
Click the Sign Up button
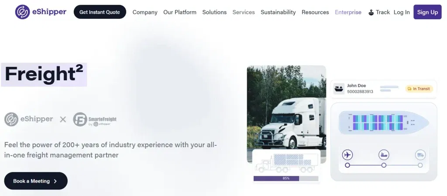pyautogui.click(x=427, y=12)
